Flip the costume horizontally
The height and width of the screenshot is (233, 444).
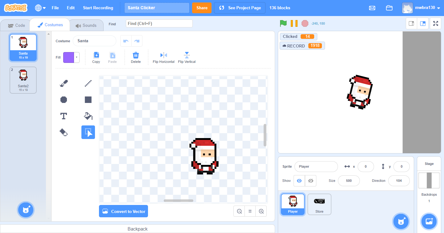click(163, 57)
